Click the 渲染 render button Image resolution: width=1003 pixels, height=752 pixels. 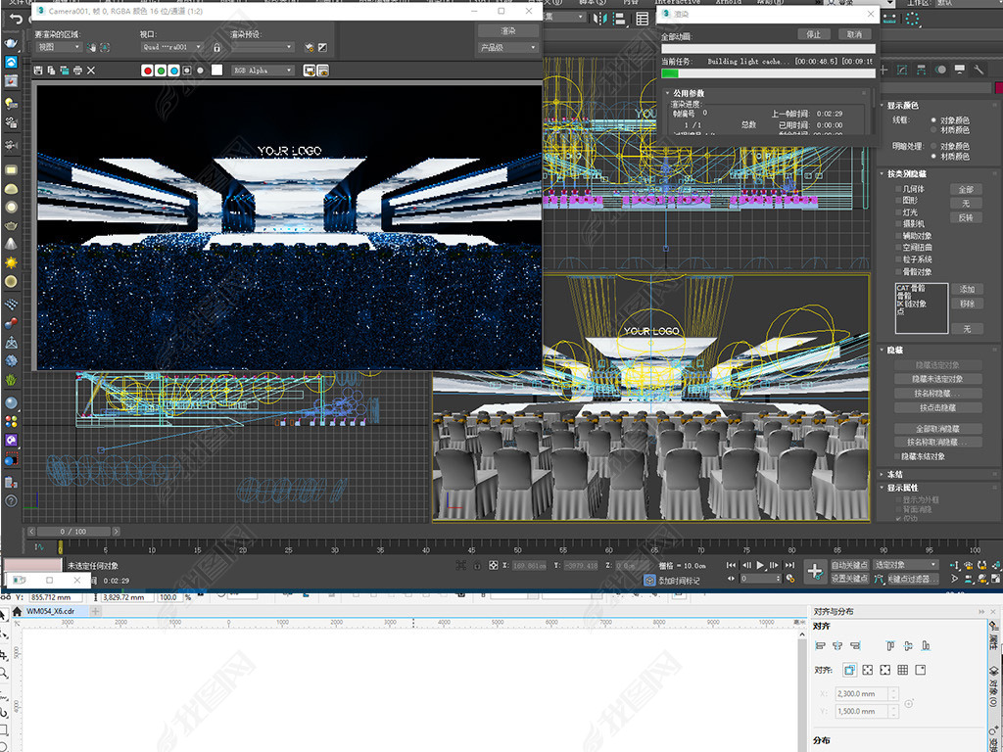tap(508, 30)
